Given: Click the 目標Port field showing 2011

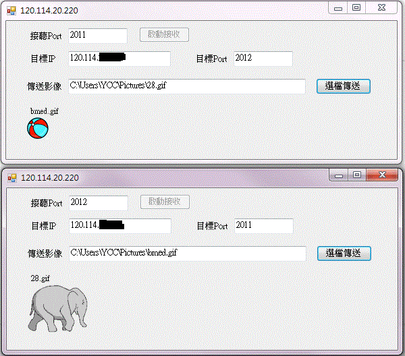Looking at the screenshot, I should 264,226.
